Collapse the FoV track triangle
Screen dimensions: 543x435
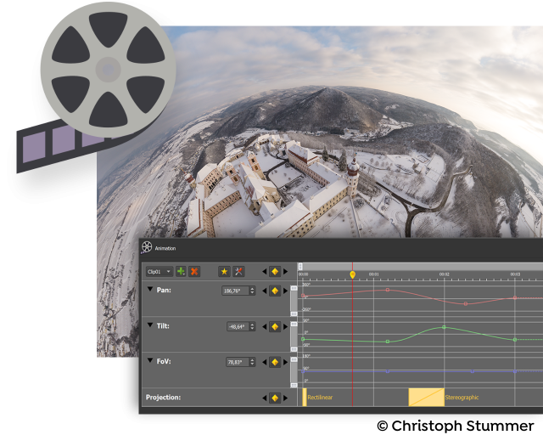(150, 360)
